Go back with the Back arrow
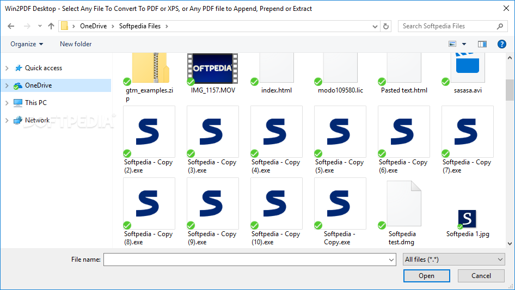 click(x=11, y=26)
